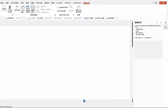
Task: Open the SlideSCI(2) ribbon tab
Action: point(77,3)
